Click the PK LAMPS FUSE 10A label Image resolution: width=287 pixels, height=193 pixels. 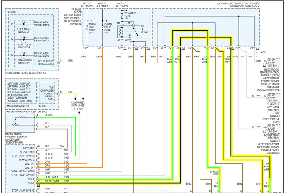click(130, 16)
